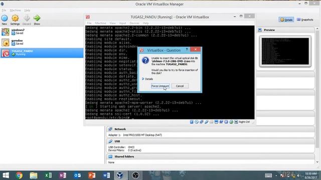Click the Preview section header
This screenshot has width=321, height=180.
285,30
